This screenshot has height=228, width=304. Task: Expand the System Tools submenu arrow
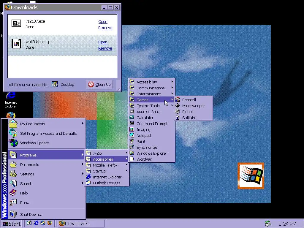click(x=172, y=105)
